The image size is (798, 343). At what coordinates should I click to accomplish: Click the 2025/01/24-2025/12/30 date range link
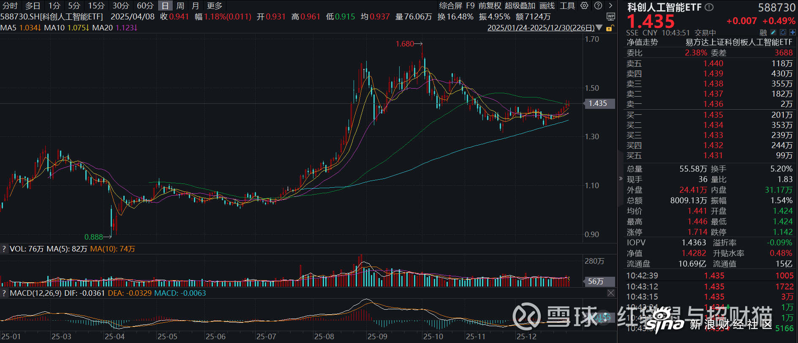(541, 28)
